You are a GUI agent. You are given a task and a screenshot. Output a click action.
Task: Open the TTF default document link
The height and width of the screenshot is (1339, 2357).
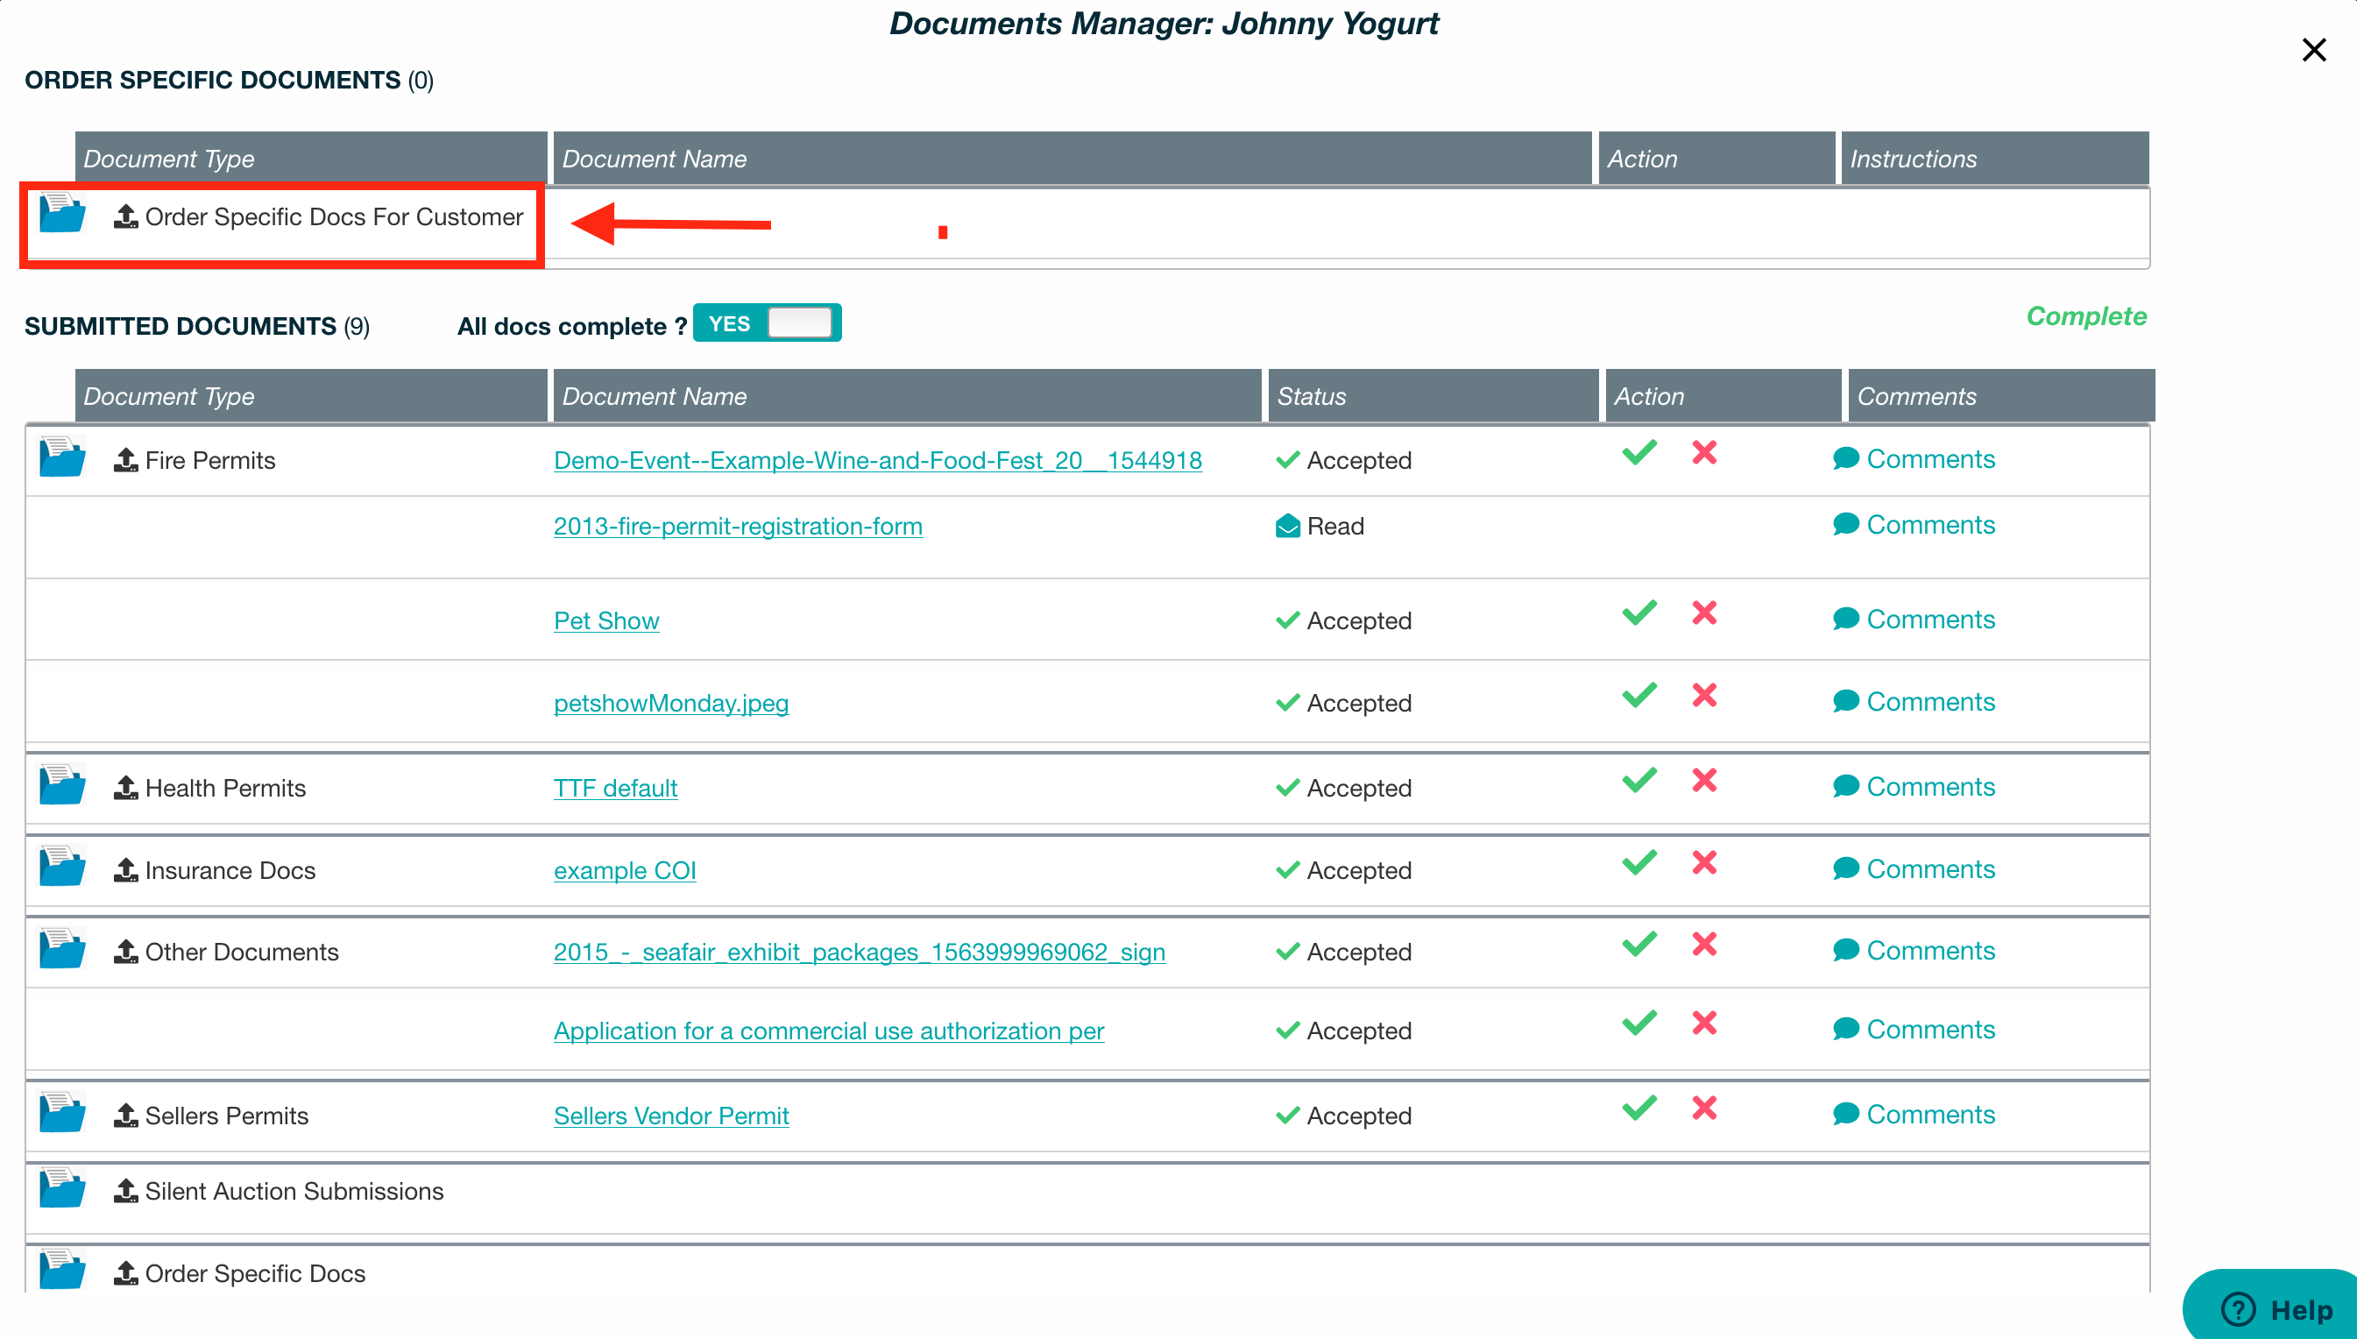pyautogui.click(x=616, y=788)
